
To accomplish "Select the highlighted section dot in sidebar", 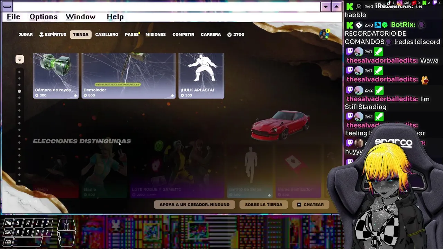I will point(19,91).
